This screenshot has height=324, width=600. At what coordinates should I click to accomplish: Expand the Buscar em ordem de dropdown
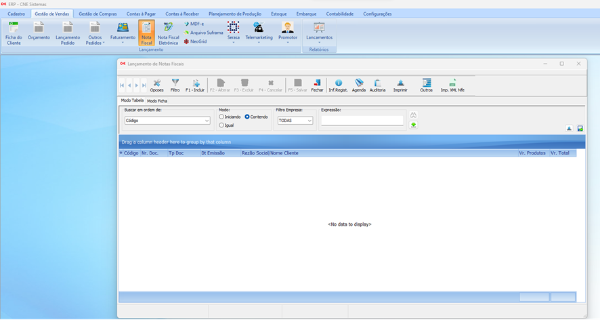pos(207,121)
